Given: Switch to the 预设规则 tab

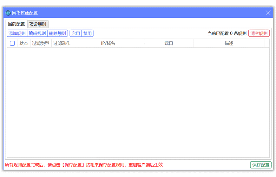Looking at the screenshot, I should 38,24.
